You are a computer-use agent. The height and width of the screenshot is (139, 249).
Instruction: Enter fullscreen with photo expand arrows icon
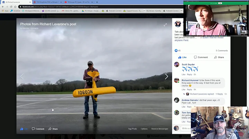click(x=165, y=25)
